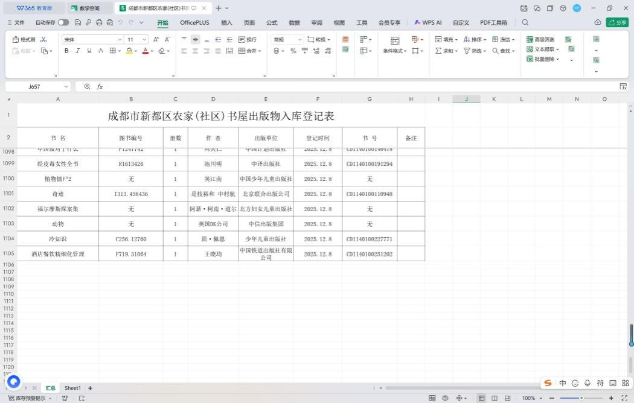Select the 格式刷 format painter

pyautogui.click(x=24, y=39)
